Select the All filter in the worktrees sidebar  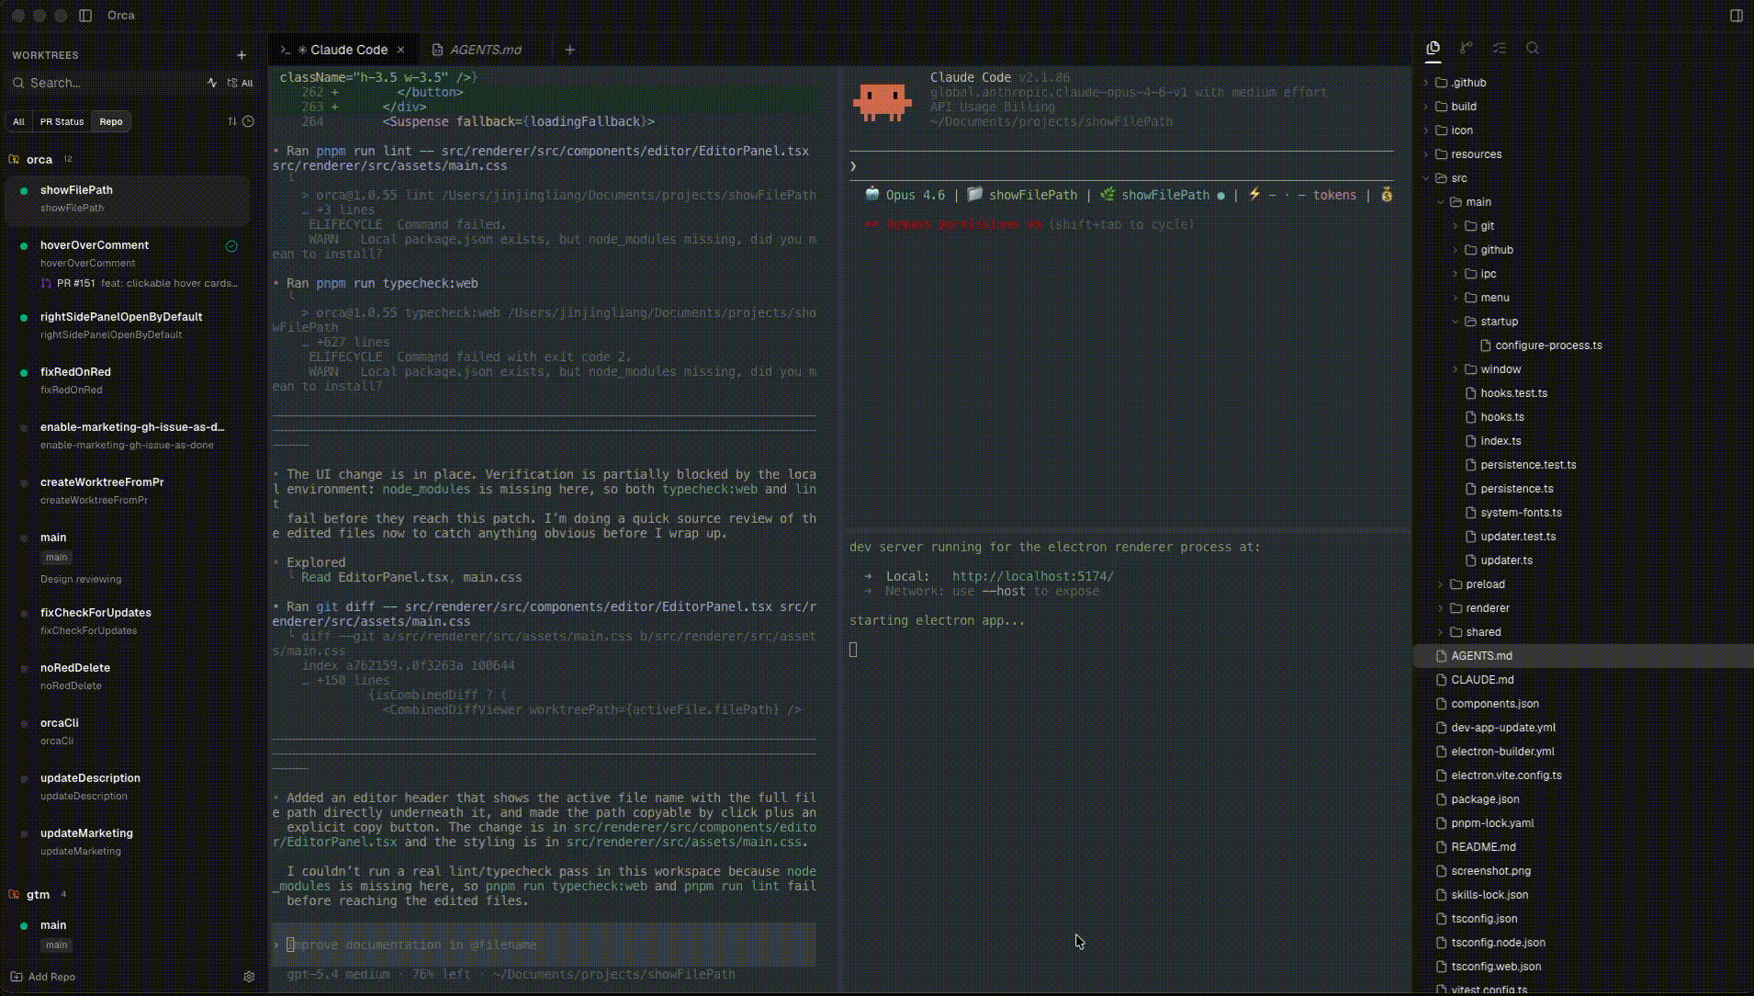point(19,121)
